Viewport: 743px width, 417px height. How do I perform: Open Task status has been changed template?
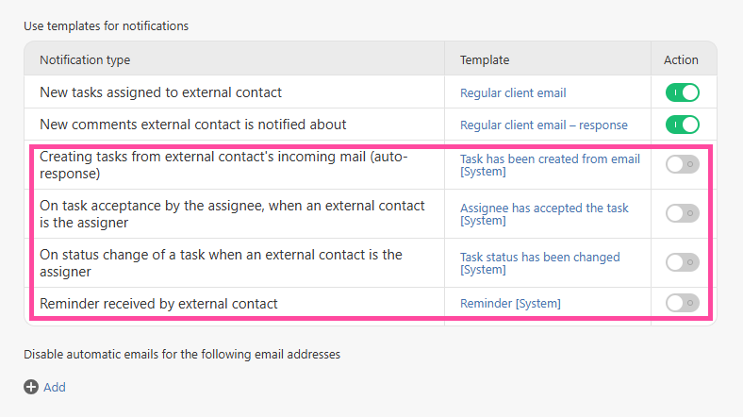pyautogui.click(x=539, y=257)
